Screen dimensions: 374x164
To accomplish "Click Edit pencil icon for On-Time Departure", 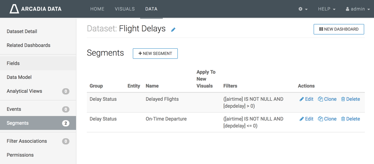I will (302, 119).
